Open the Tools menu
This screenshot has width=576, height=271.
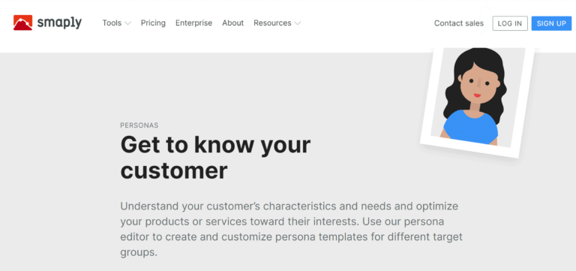[x=112, y=23]
